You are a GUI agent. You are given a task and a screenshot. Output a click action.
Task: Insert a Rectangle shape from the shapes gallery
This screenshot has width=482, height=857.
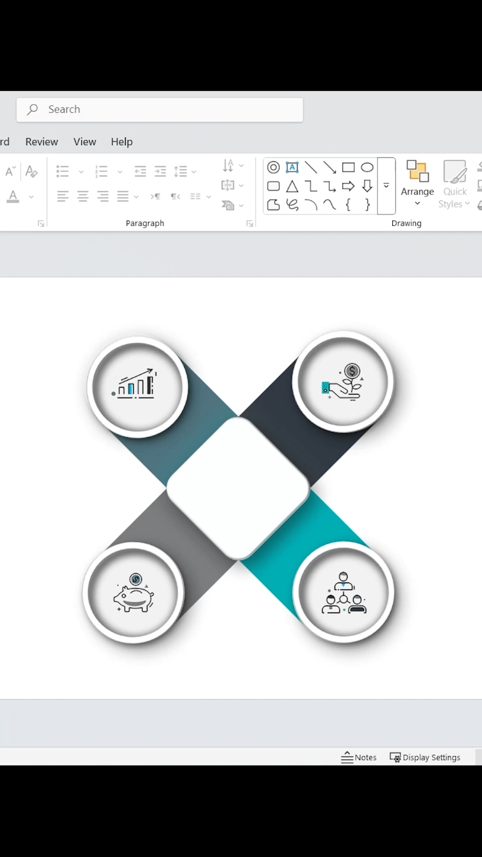click(x=348, y=167)
